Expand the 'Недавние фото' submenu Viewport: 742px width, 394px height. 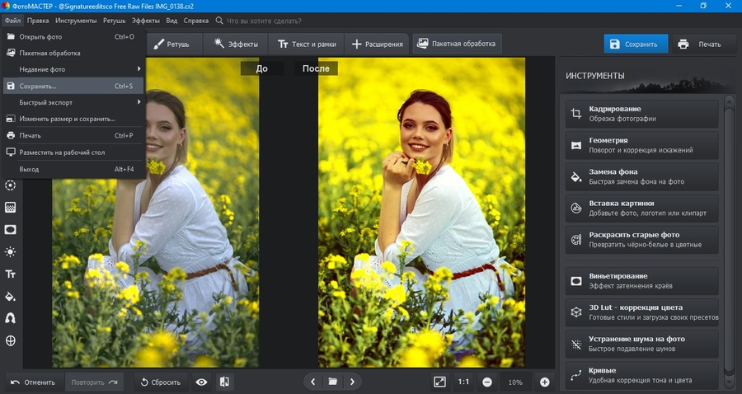coord(73,69)
